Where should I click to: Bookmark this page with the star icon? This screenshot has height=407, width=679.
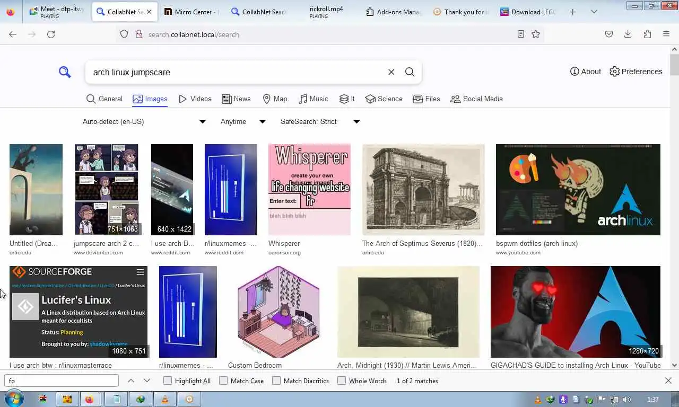coord(536,34)
